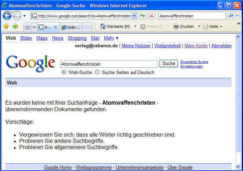Click the toolbar search box containing Atomwaffenchristen
This screenshot has height=171, width=243.
(192, 16)
